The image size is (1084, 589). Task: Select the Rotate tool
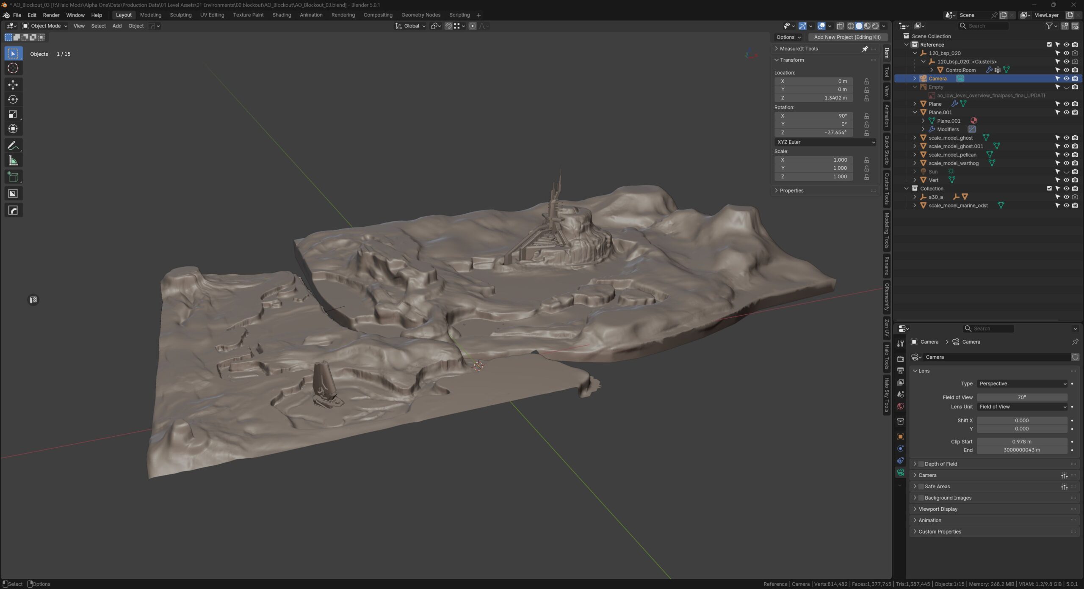click(x=13, y=99)
